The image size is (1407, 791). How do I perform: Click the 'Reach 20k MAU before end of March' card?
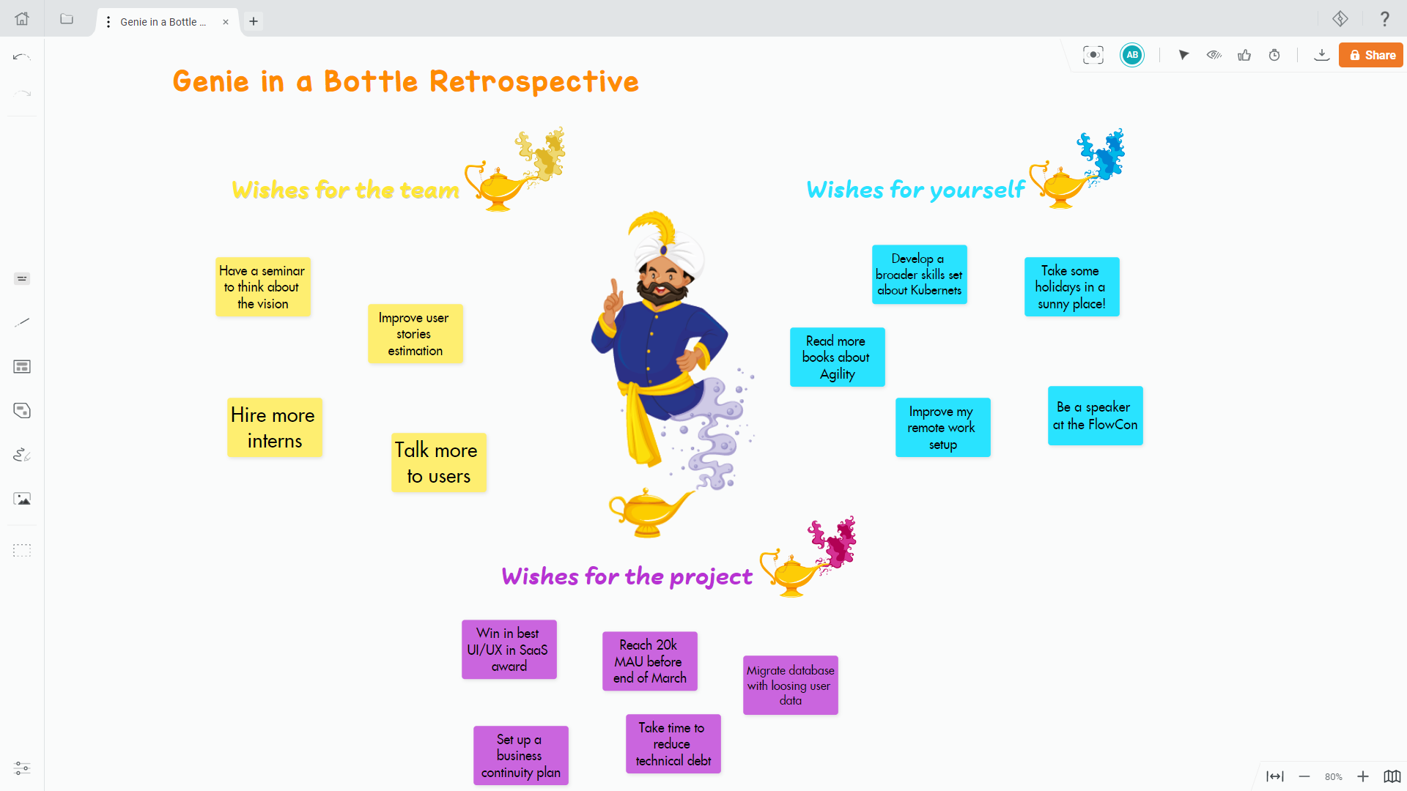click(649, 661)
